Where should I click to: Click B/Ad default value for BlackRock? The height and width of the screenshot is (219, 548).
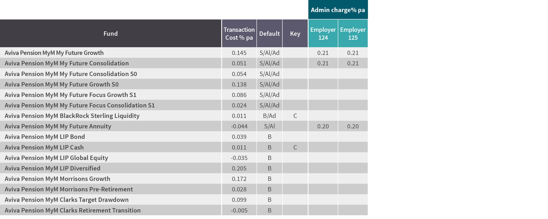270,116
